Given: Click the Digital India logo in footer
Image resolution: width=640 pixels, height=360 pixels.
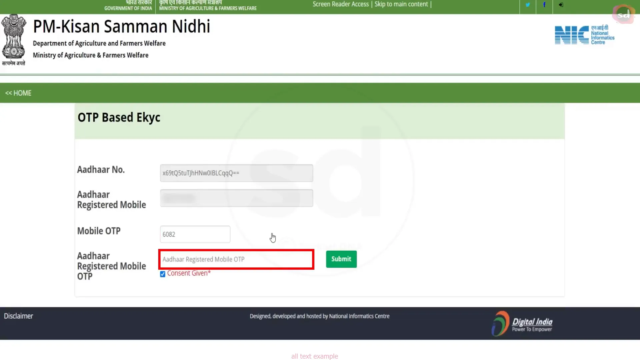Looking at the screenshot, I should click(522, 323).
